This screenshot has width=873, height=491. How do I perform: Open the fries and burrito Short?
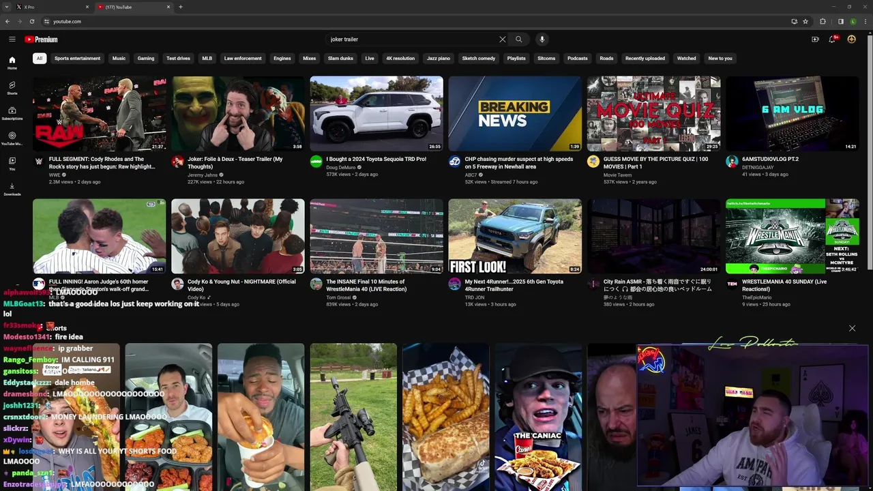pyautogui.click(x=445, y=416)
